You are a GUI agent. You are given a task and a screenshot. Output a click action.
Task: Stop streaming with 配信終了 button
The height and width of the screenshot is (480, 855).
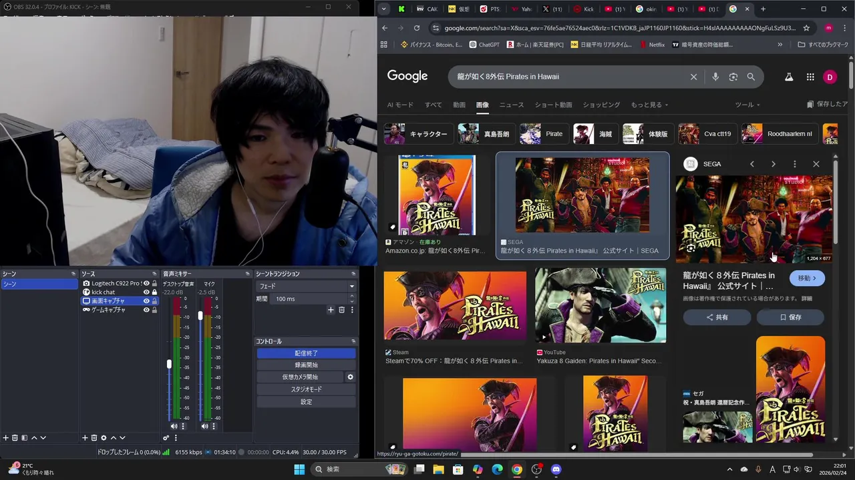(306, 353)
